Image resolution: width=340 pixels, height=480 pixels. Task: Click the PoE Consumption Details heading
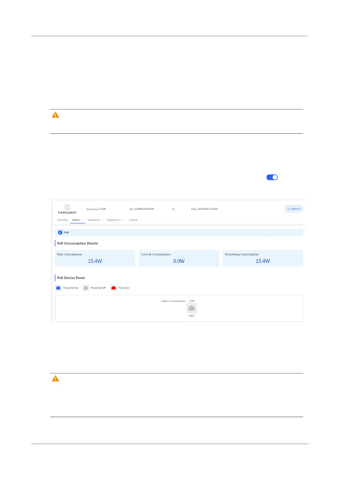point(77,243)
